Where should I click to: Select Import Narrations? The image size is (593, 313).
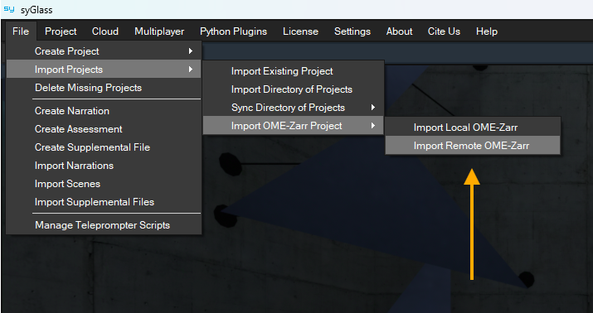click(104, 166)
